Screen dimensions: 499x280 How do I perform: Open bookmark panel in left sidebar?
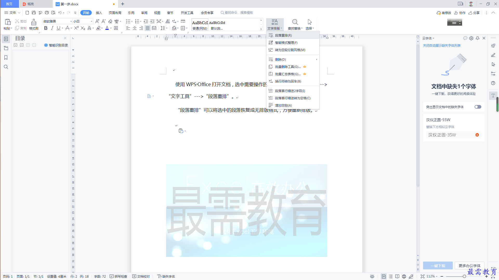click(6, 58)
